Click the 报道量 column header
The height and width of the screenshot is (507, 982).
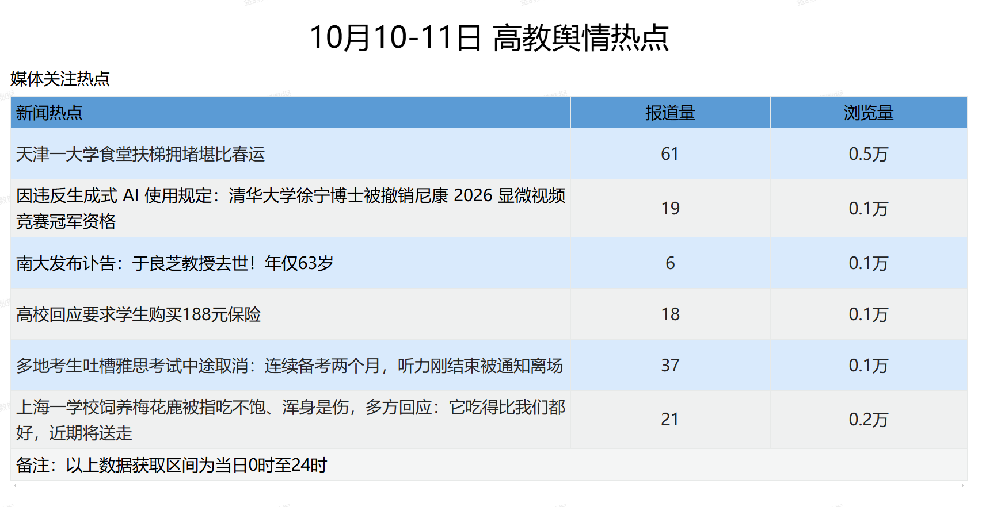[670, 113]
